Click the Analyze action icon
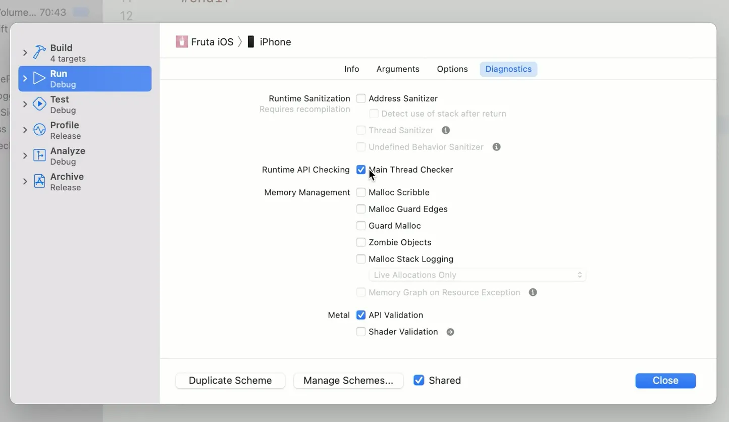The height and width of the screenshot is (422, 729). 39,155
